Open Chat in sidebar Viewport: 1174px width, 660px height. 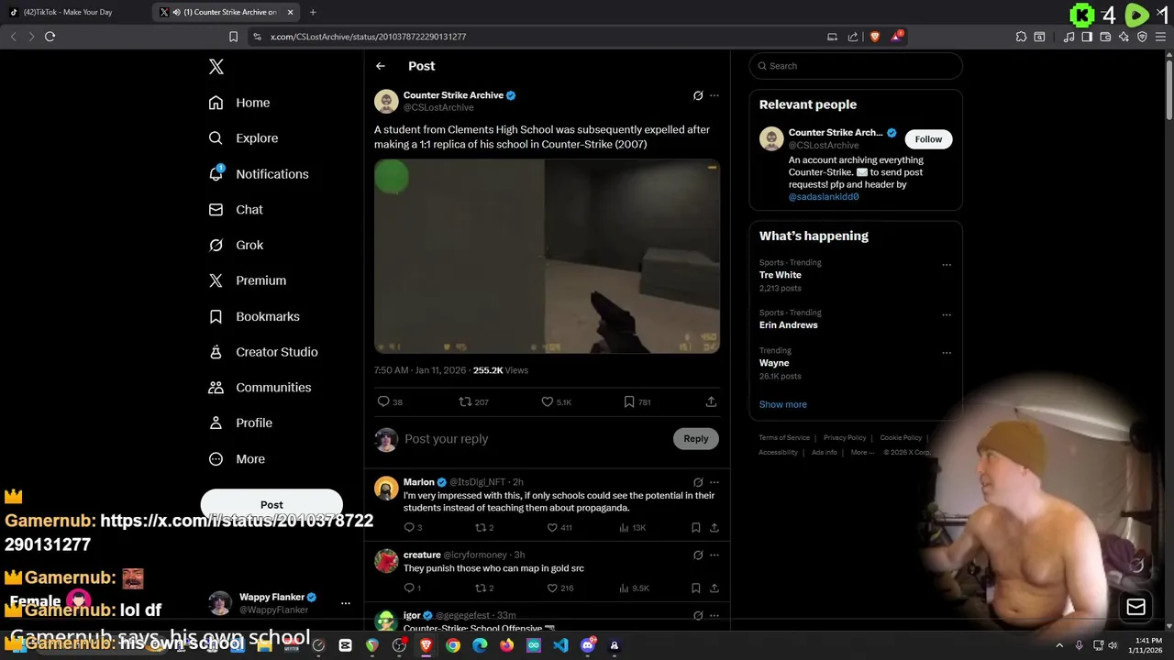click(x=236, y=210)
